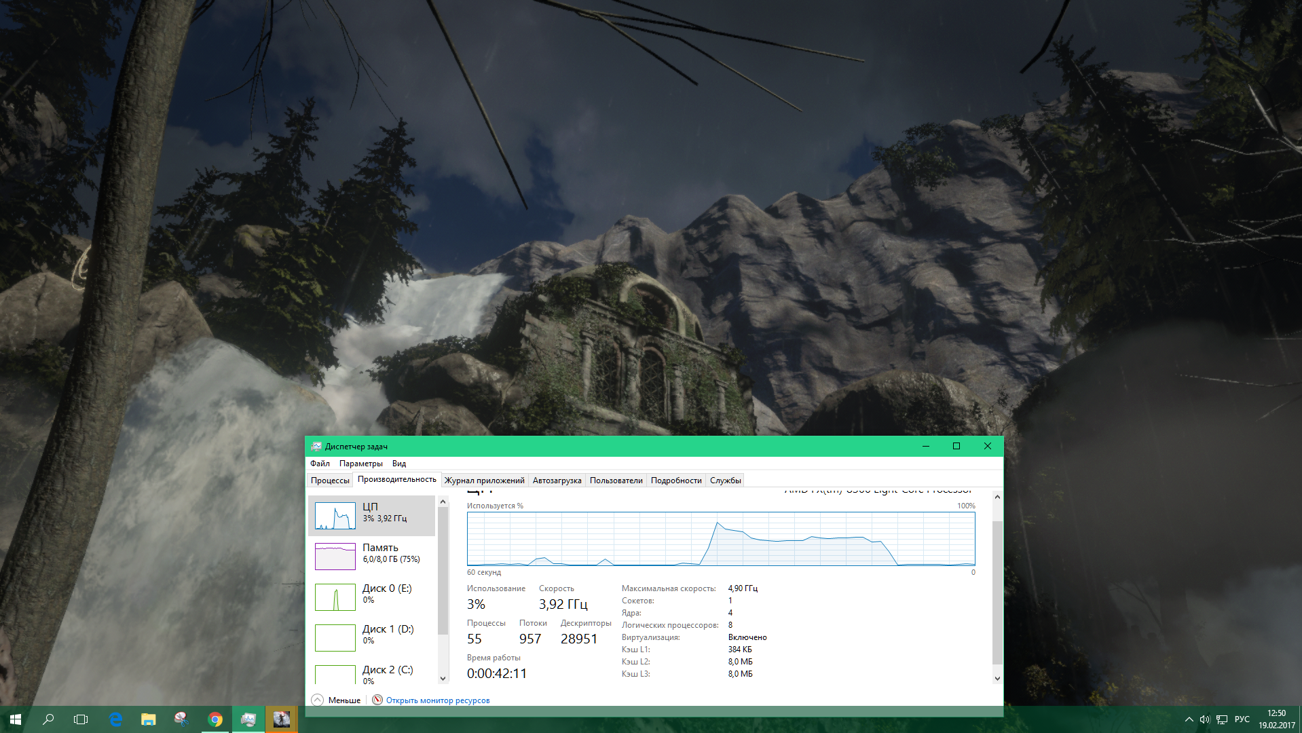Click the Процессы count 55

[475, 639]
